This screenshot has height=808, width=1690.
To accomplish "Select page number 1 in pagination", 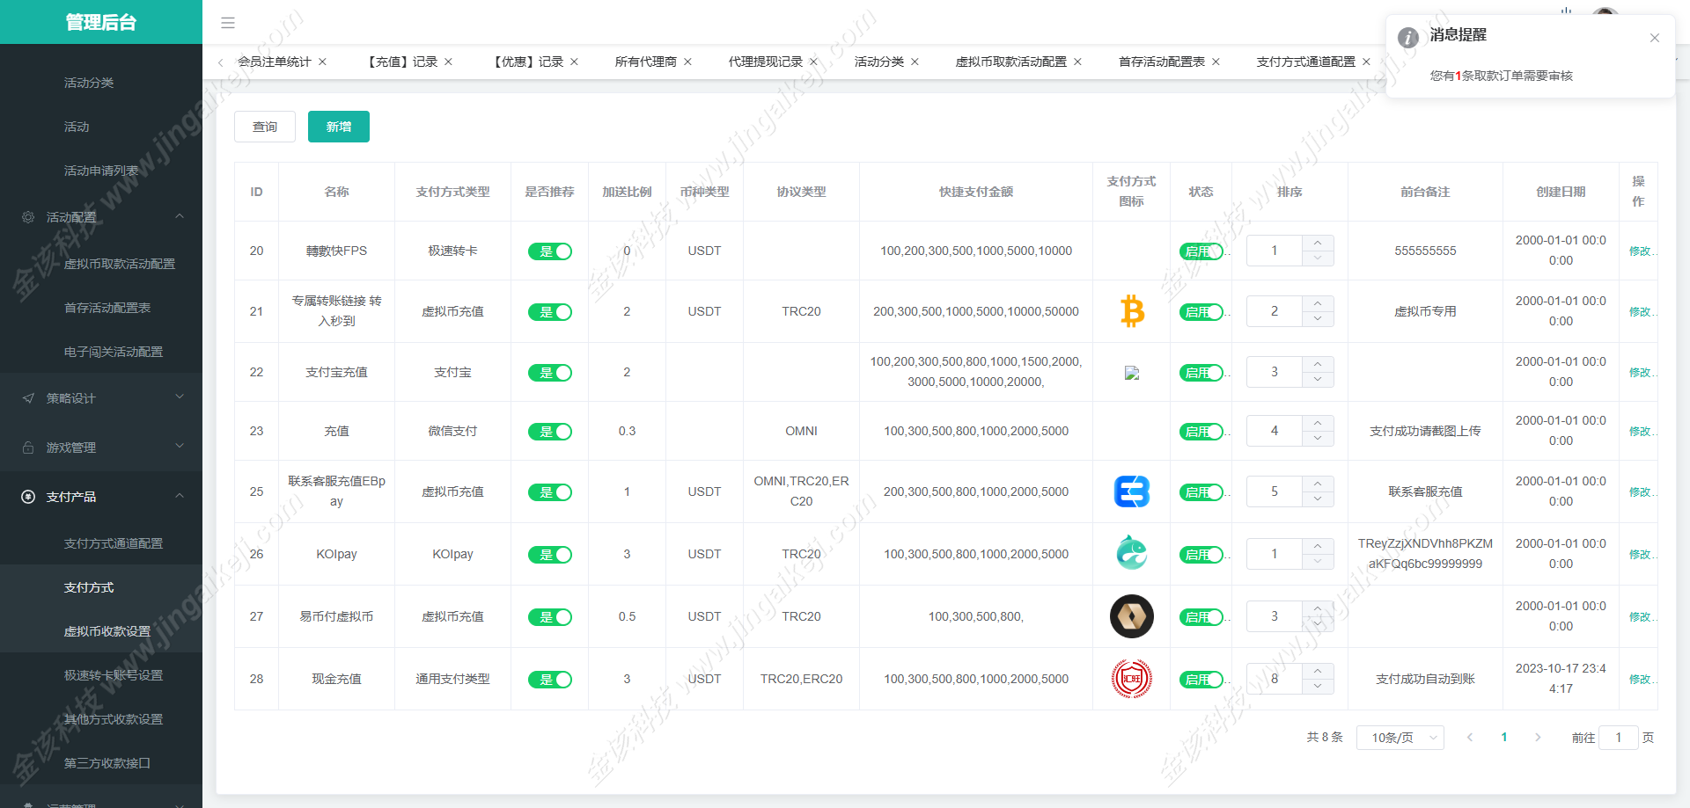I will [1504, 738].
